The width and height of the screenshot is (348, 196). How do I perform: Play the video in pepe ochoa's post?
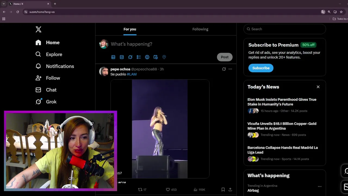[160, 129]
